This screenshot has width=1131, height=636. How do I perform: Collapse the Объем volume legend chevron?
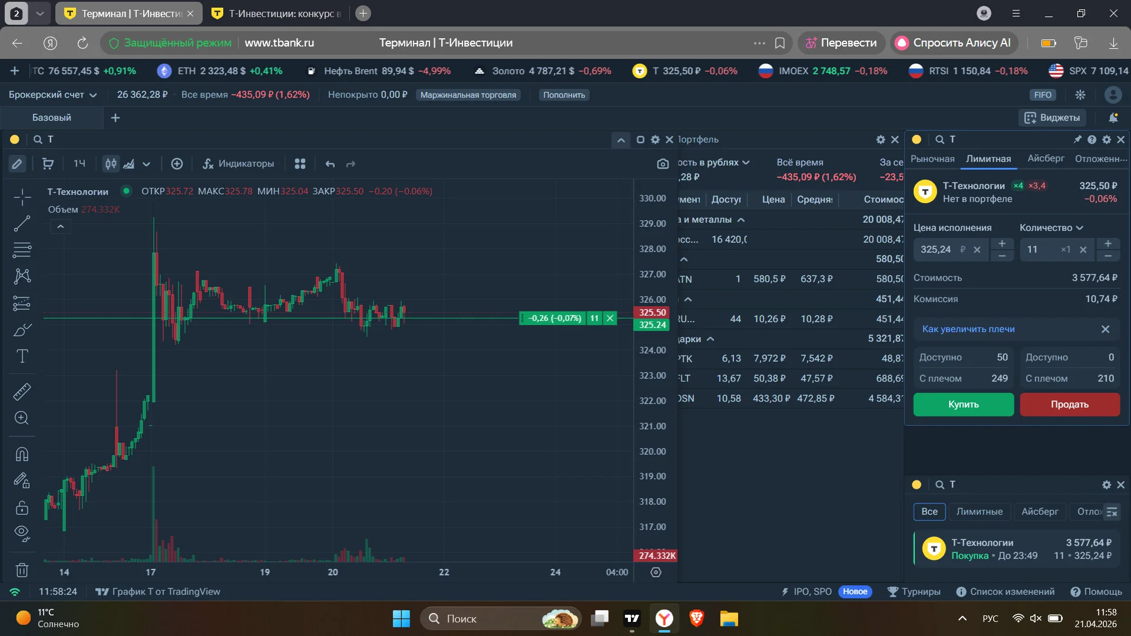pyautogui.click(x=60, y=226)
